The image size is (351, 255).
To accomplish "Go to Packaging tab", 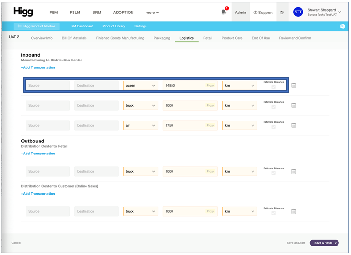I will tap(162, 38).
